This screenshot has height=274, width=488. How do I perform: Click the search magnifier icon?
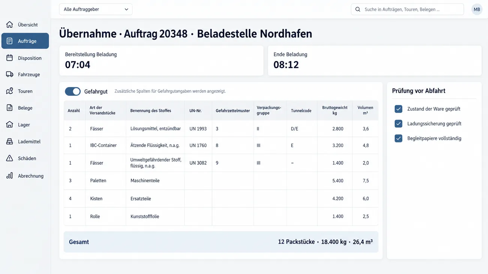tap(358, 9)
